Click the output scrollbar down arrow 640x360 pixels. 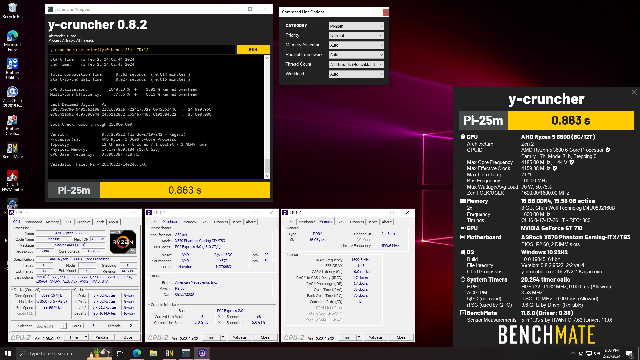click(267, 176)
